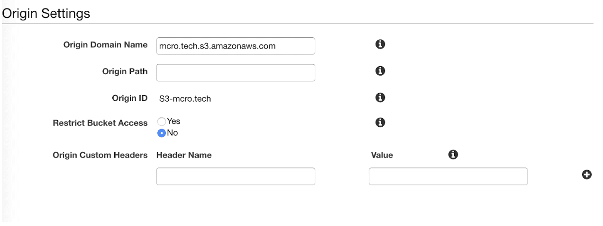Show help info for Origin ID

(x=380, y=97)
